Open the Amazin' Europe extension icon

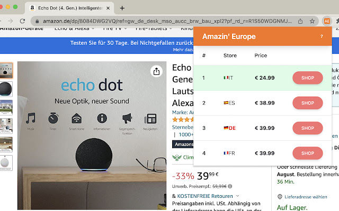click(x=327, y=21)
